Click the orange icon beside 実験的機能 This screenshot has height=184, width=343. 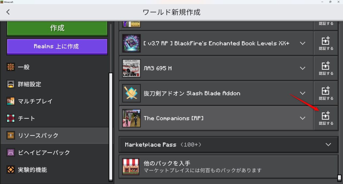pos(11,170)
